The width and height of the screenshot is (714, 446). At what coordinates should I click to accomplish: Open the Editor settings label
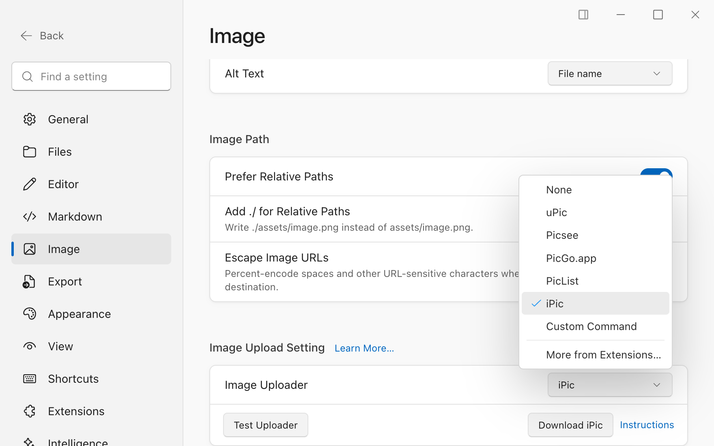click(x=63, y=184)
